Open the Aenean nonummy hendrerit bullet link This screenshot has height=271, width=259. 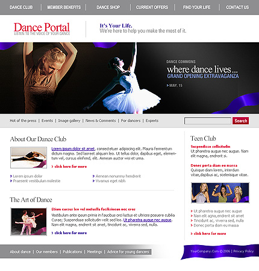118,176
